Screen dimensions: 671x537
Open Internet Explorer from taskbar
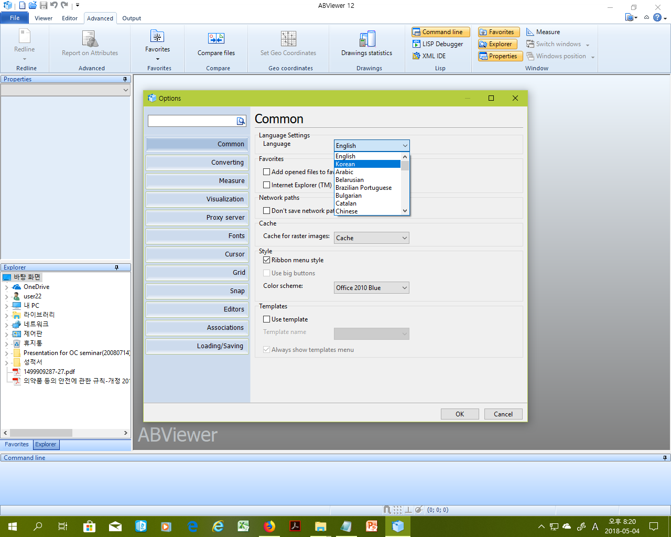(x=218, y=526)
